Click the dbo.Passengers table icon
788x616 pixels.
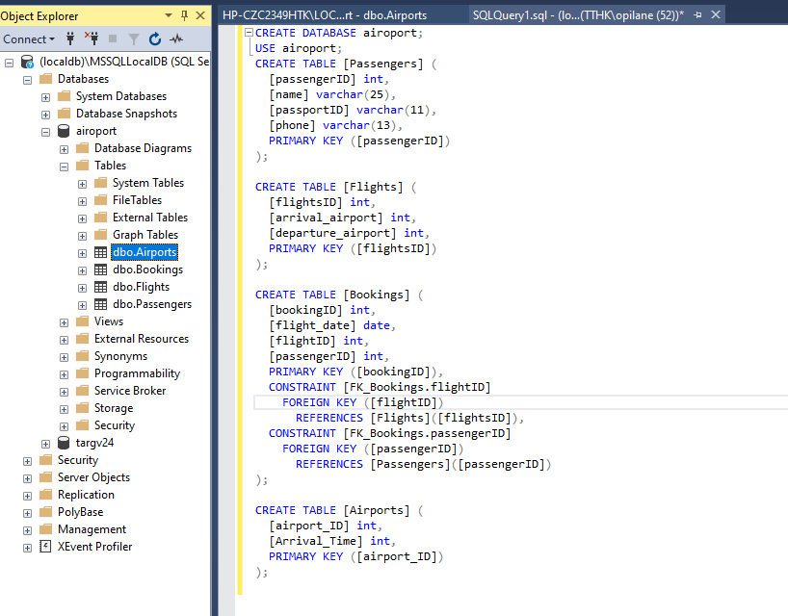click(100, 304)
